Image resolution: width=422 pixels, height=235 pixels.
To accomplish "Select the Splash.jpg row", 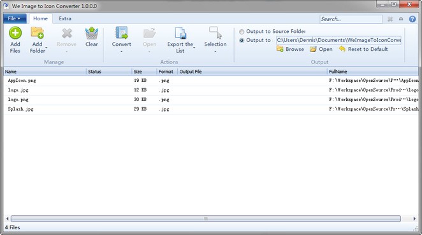I will coord(211,109).
